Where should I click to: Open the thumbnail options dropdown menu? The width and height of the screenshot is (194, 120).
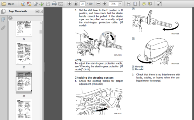[11, 18]
